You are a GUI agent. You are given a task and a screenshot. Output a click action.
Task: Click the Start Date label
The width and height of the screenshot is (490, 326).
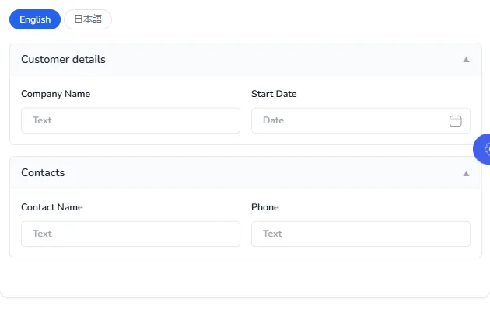pos(274,94)
